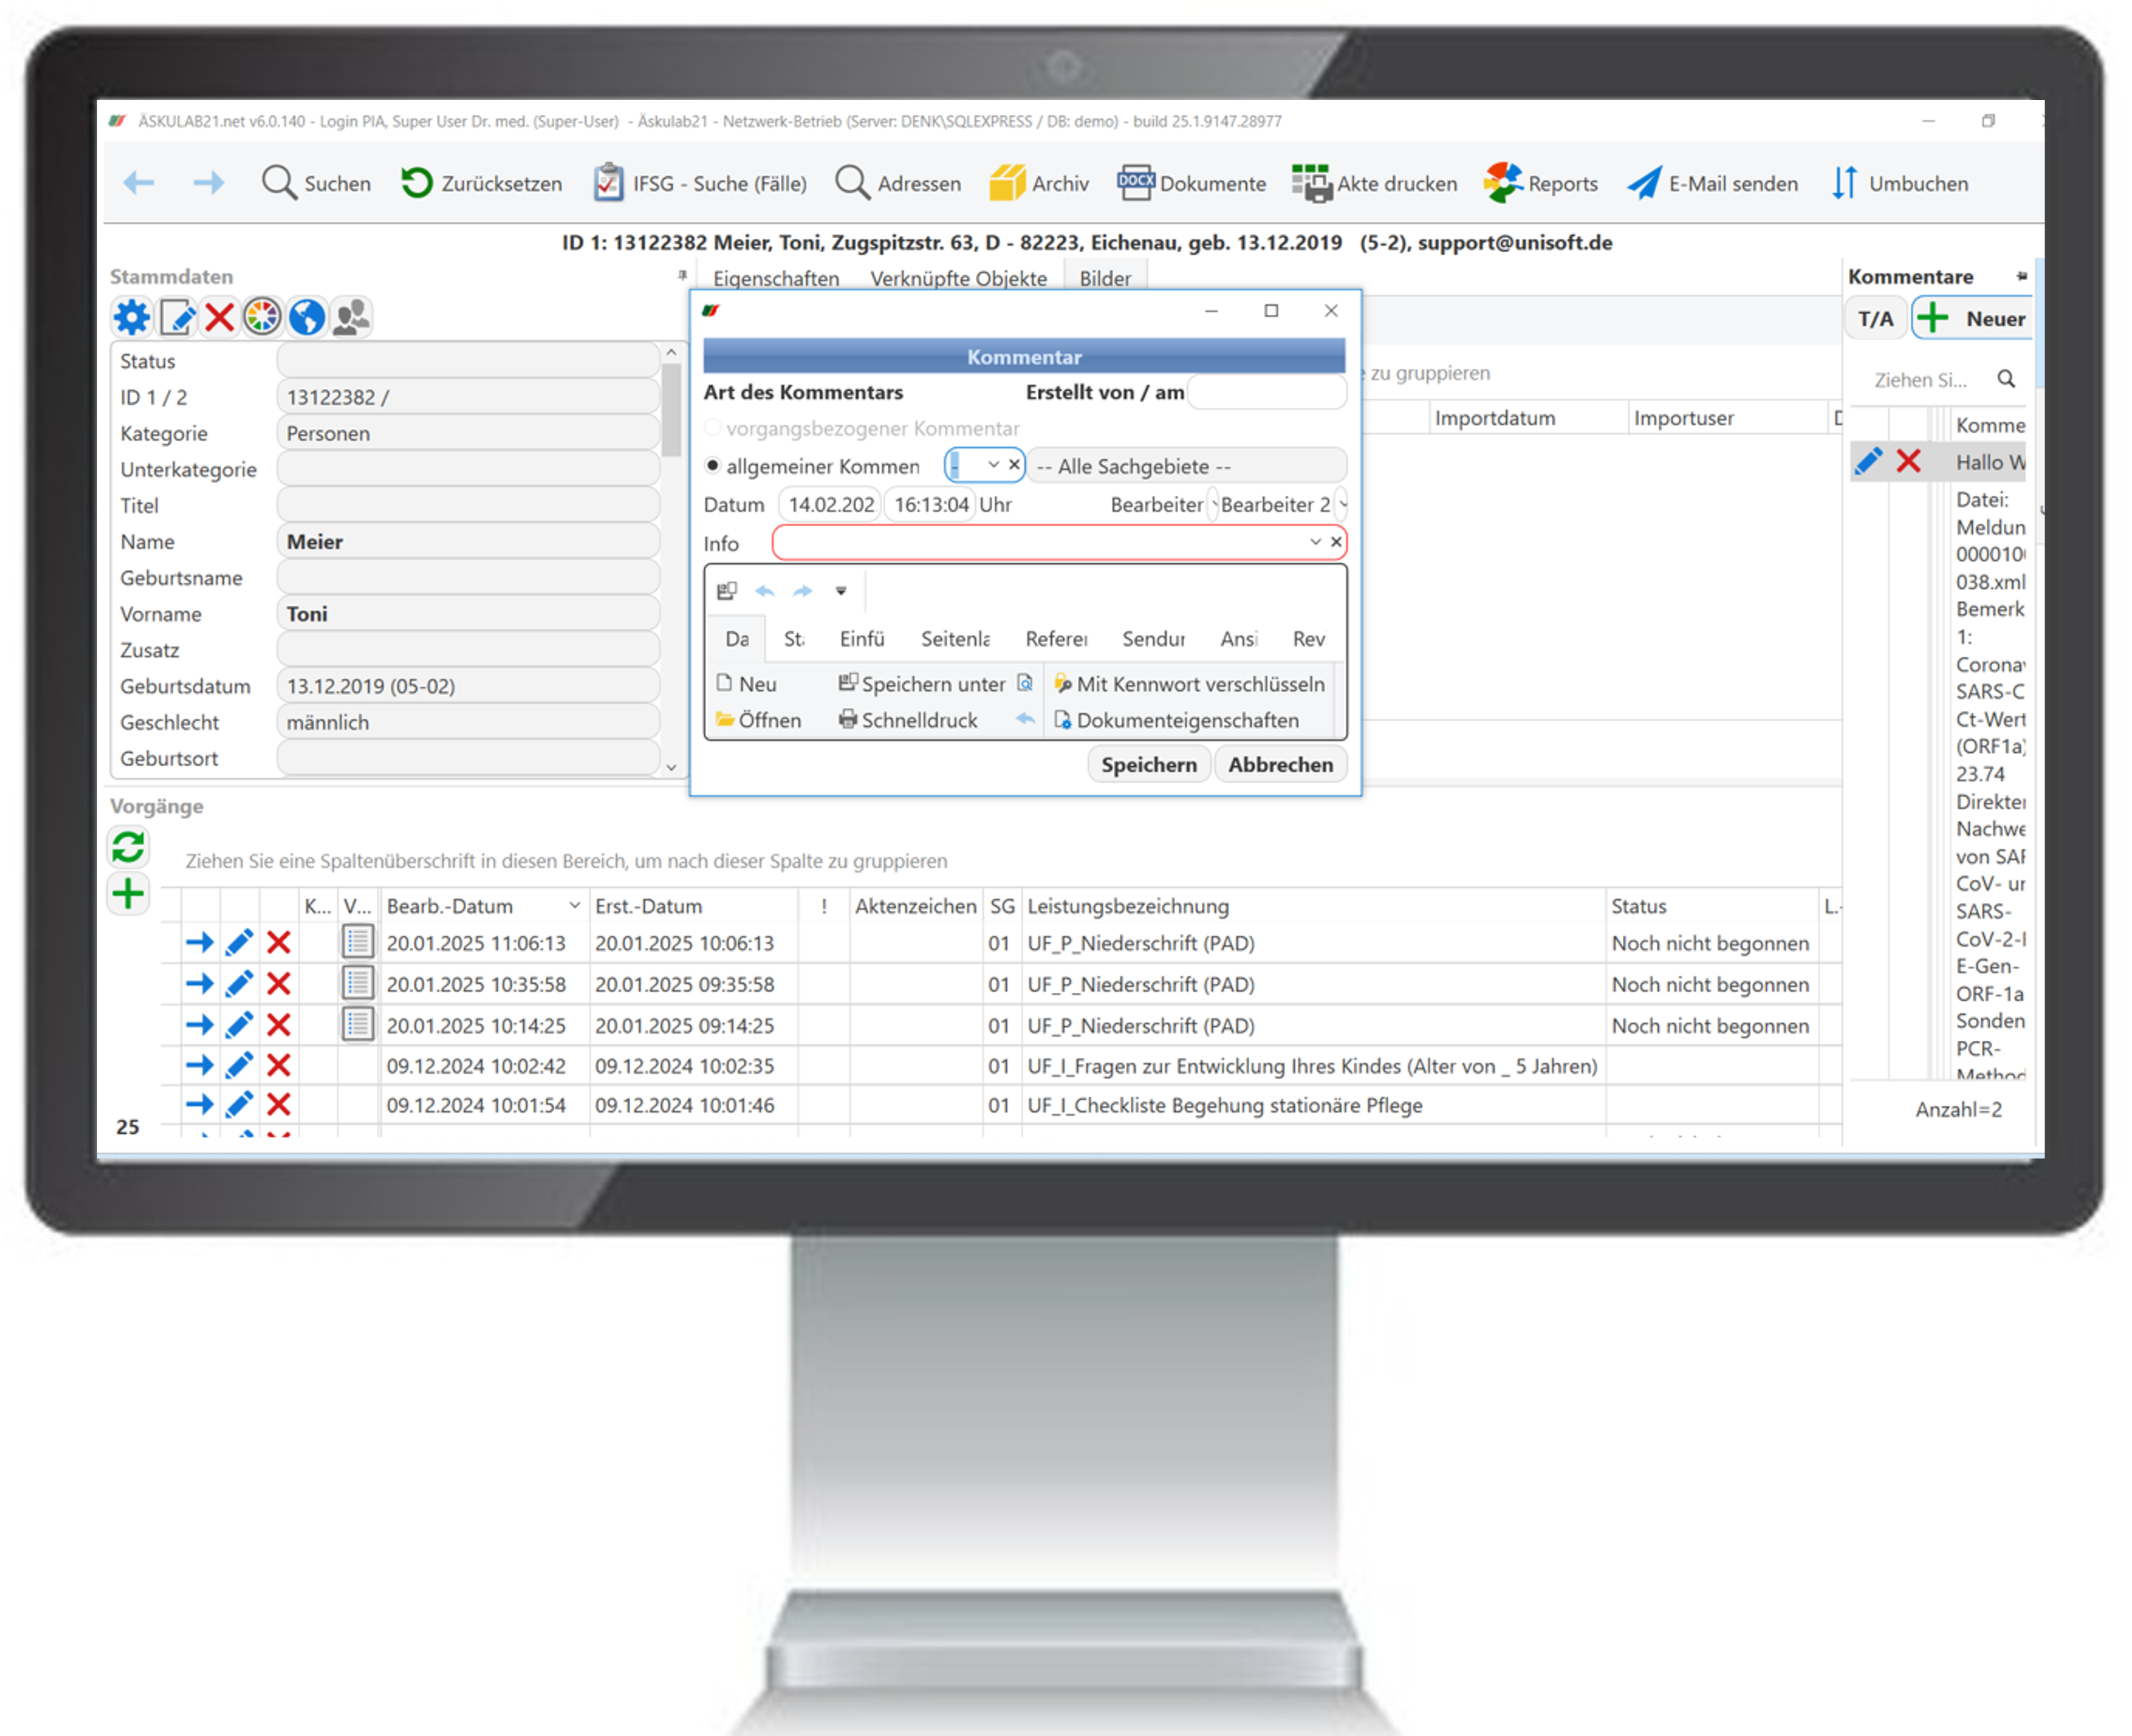2132x1736 pixels.
Task: Open the Reports toolbar icon
Action: point(1503,183)
